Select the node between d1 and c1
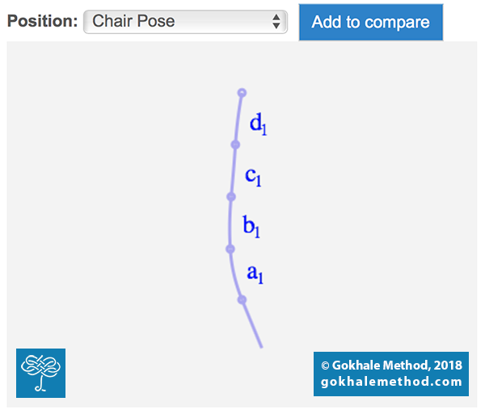Viewport: 485px width, 410px height. (235, 145)
